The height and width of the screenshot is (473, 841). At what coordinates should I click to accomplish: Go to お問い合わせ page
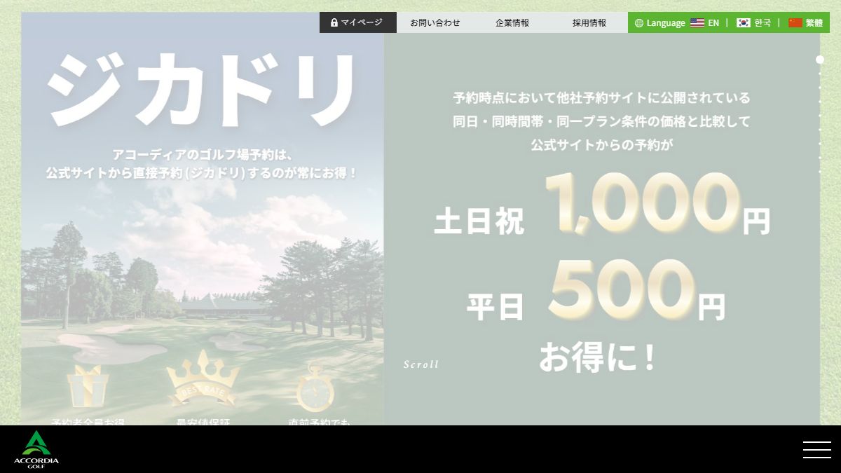435,22
